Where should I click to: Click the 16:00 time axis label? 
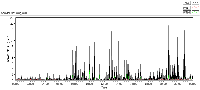pyautogui.click(x=134, y=84)
